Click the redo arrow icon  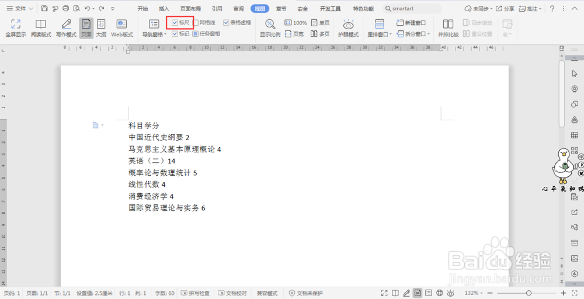pos(101,8)
